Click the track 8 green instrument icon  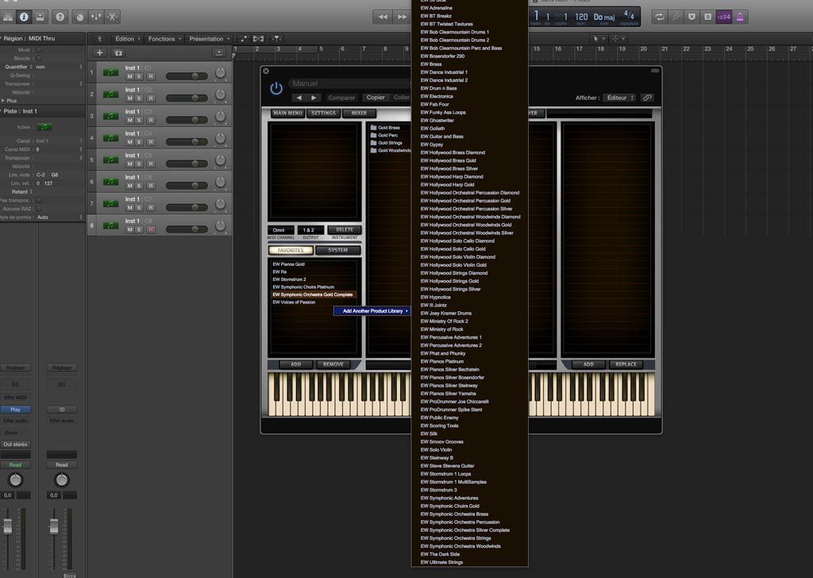110,225
